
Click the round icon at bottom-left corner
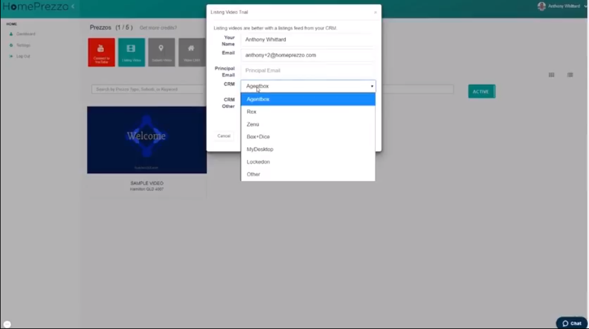tap(7, 324)
